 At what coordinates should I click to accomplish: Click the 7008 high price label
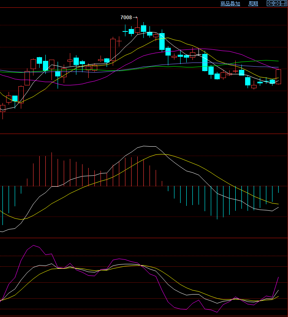point(126,18)
